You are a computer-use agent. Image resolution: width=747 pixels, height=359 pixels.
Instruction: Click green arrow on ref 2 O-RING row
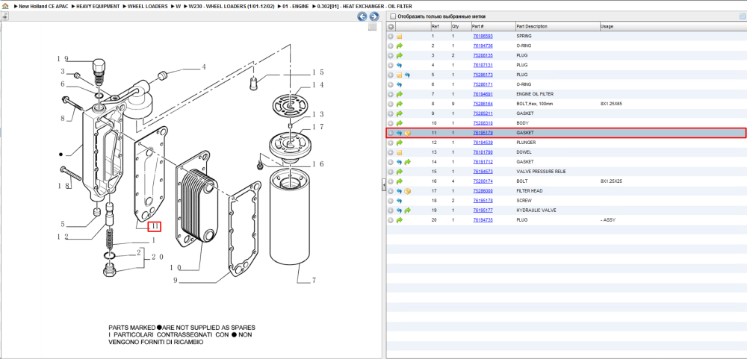(x=399, y=46)
